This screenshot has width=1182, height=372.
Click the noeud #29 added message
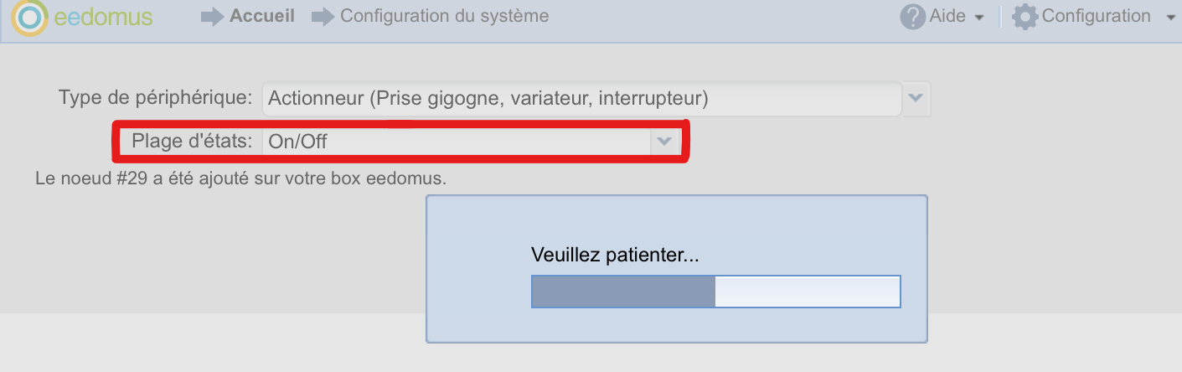tap(241, 178)
